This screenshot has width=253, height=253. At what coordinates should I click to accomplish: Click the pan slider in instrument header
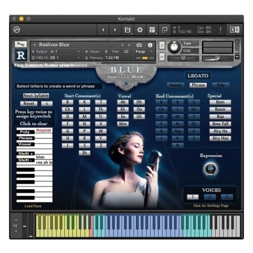click(x=183, y=59)
